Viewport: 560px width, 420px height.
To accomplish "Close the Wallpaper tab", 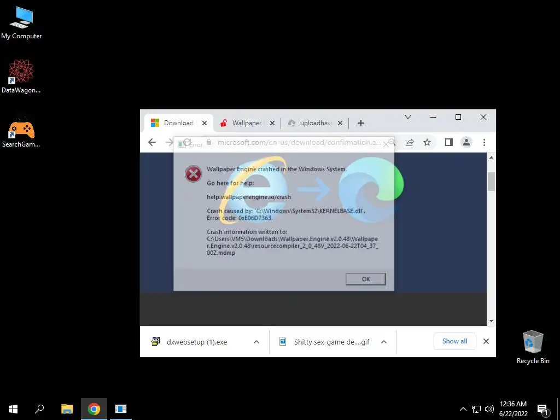I will coord(272,123).
